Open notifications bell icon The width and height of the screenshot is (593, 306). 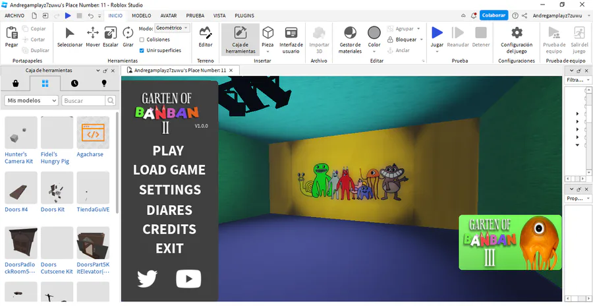click(474, 16)
